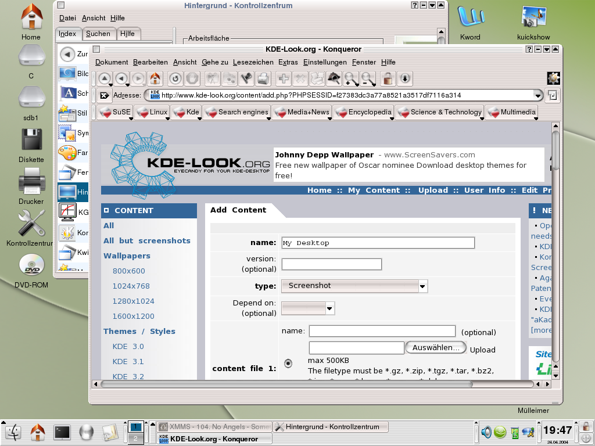Go to home URL in Konqueror toolbar
The height and width of the screenshot is (446, 595).
click(x=155, y=78)
